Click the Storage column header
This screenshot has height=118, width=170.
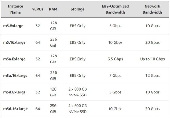[78, 9]
